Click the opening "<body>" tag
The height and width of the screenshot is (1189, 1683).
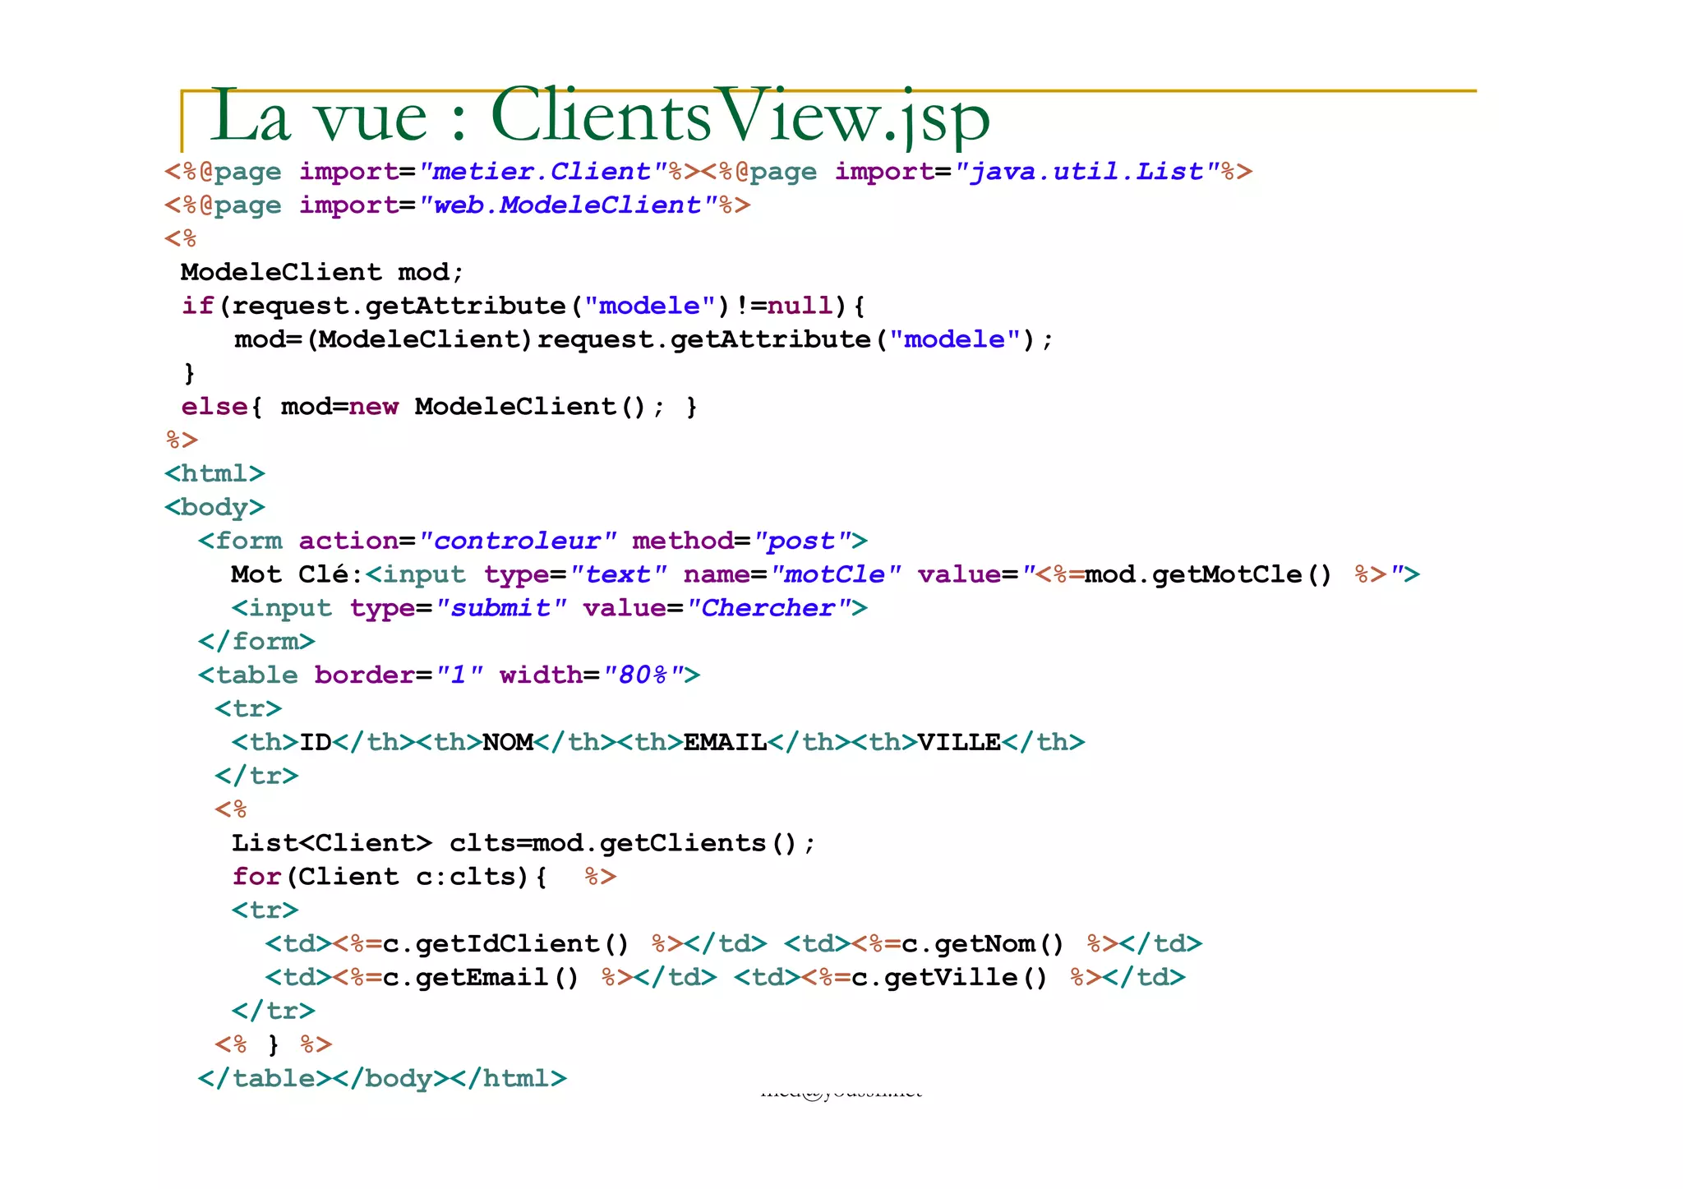(214, 508)
